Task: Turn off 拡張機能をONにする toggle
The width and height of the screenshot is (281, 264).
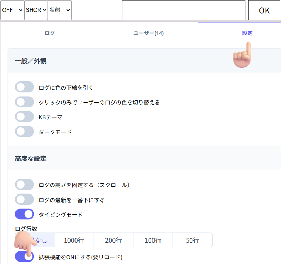Action: pyautogui.click(x=25, y=257)
